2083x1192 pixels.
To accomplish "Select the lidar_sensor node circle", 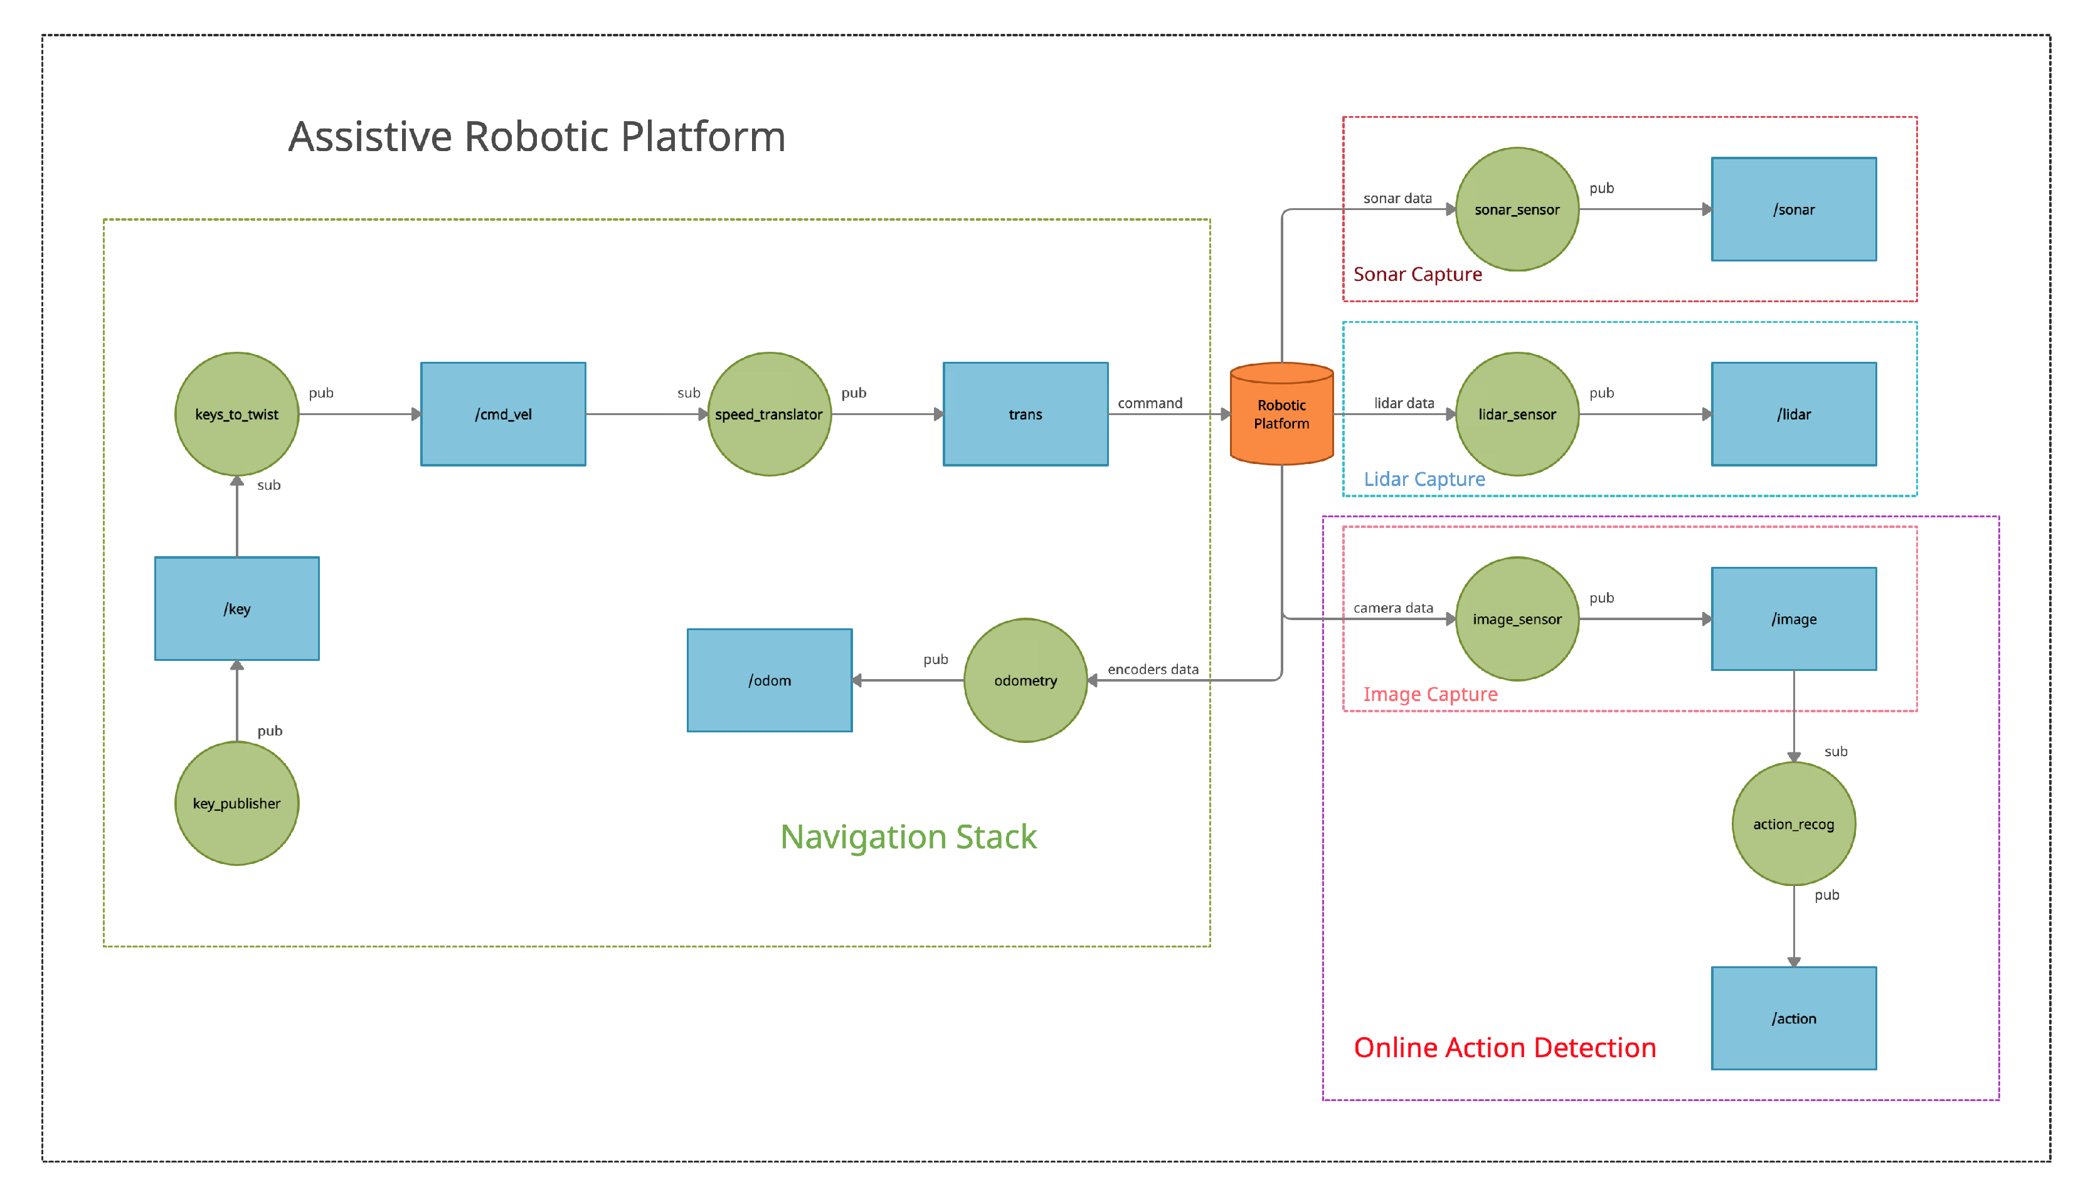I will point(1517,414).
